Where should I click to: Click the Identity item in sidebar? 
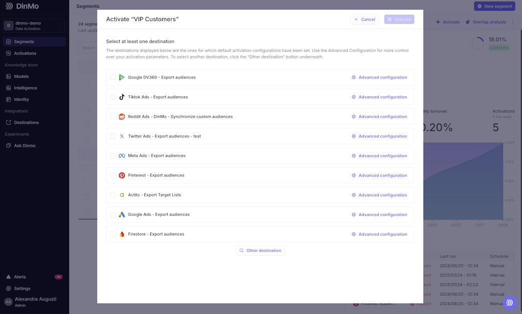click(x=34, y=99)
